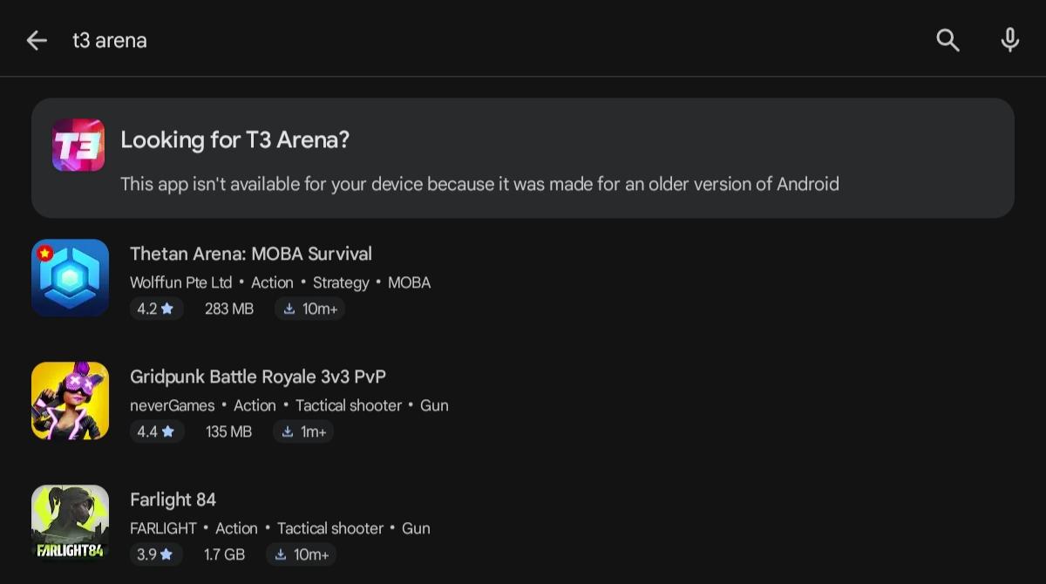Click the 10m+ download icon for Farlight 84
The width and height of the screenshot is (1046, 584).
281,554
